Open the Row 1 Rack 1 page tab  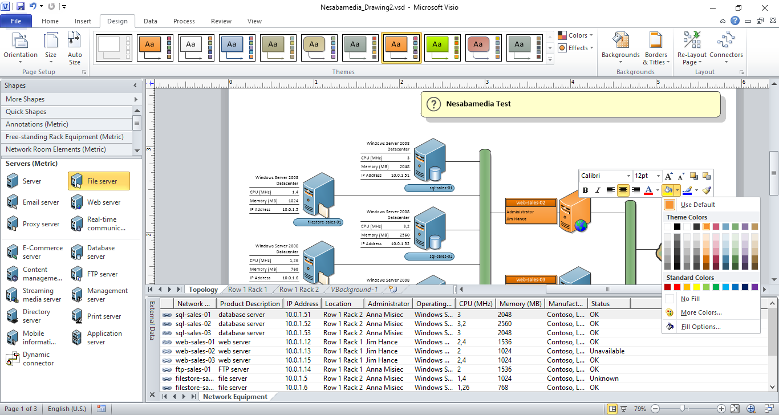pos(248,290)
